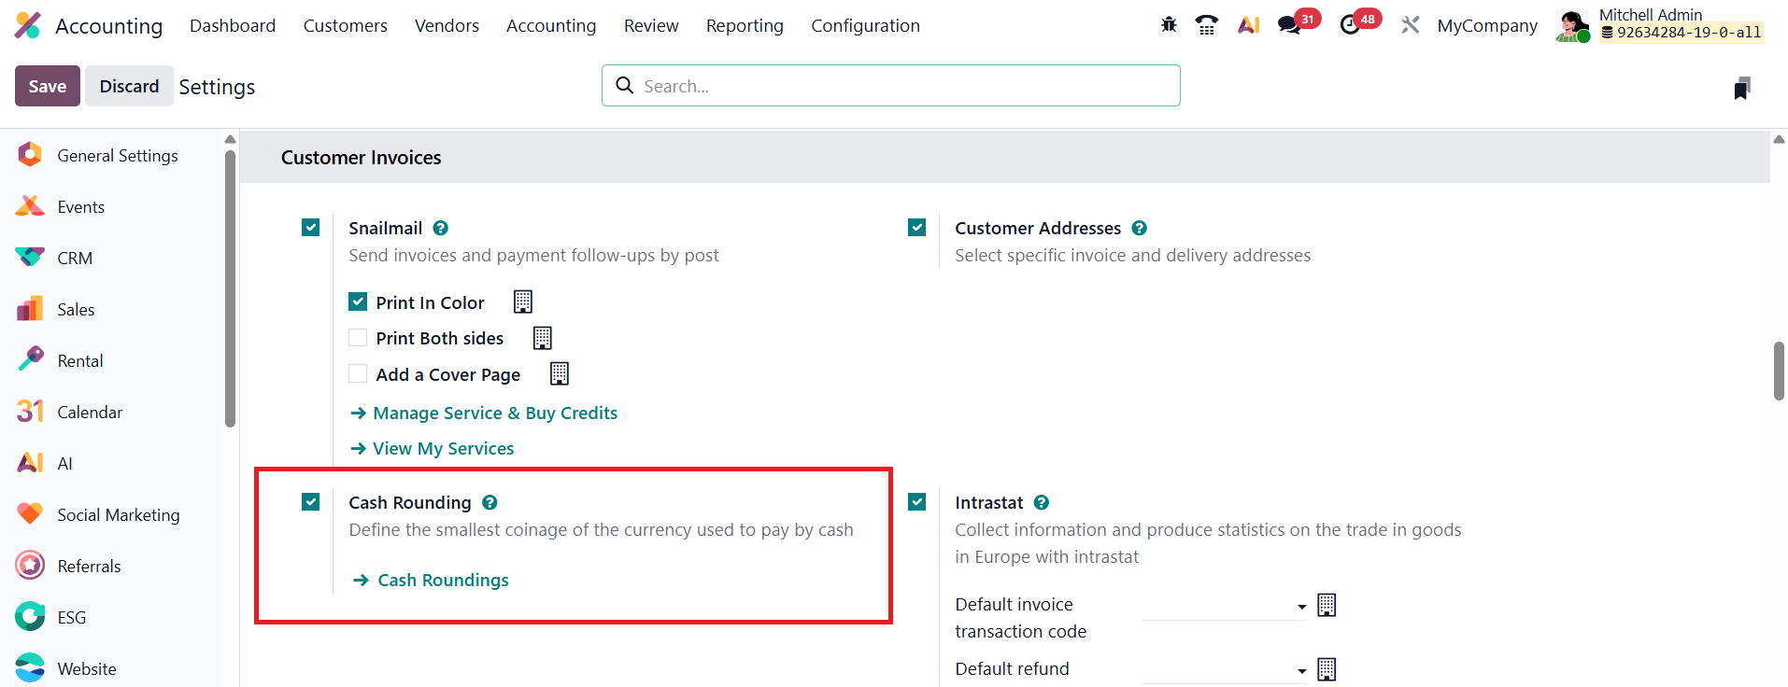Click the Cash Rounding help question icon
The height and width of the screenshot is (687, 1788).
(x=490, y=502)
